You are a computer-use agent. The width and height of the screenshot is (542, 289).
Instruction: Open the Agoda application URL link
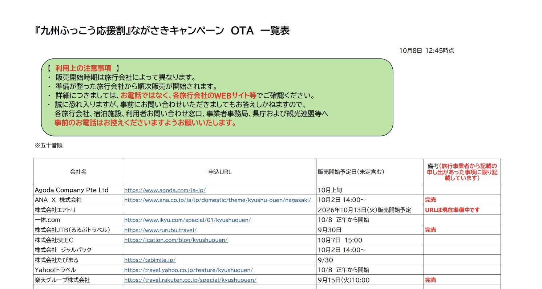pos(165,190)
